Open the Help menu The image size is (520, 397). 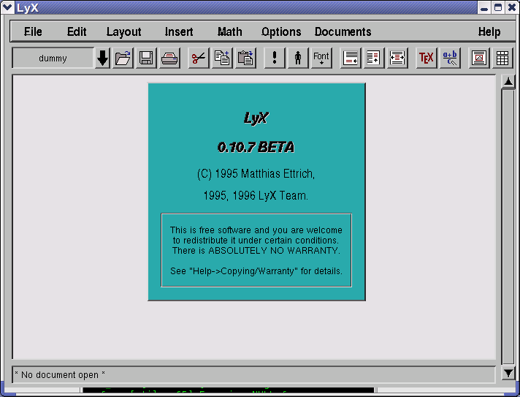489,32
